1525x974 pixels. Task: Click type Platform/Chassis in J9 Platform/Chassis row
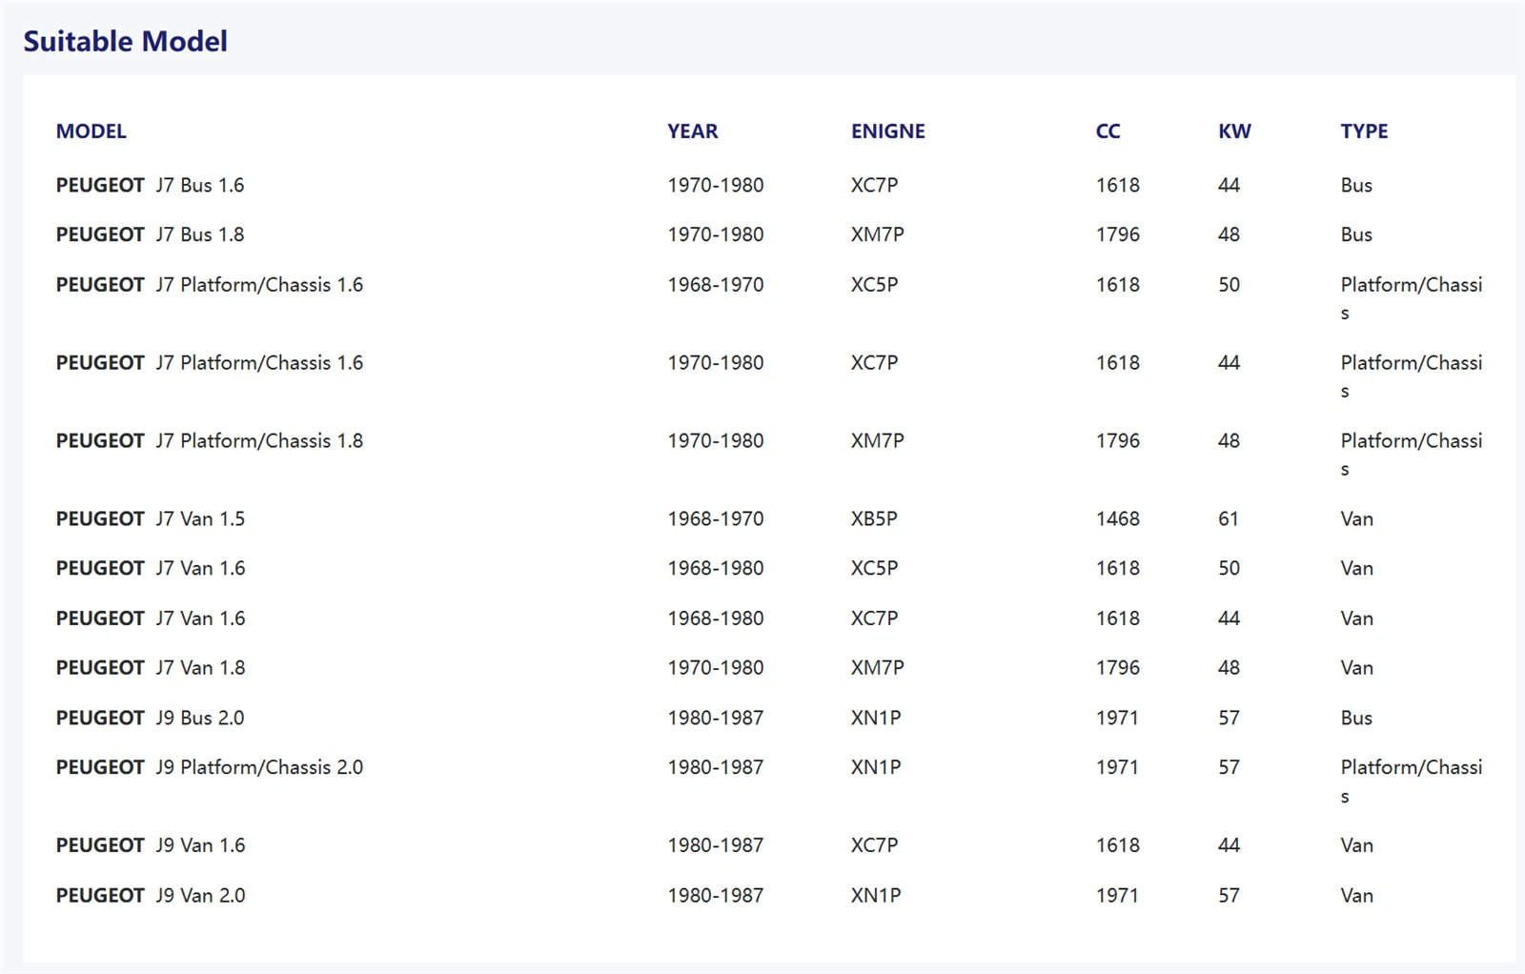pyautogui.click(x=1412, y=781)
